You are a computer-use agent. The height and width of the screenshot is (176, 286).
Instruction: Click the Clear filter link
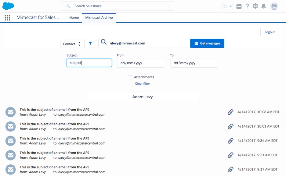tap(142, 83)
